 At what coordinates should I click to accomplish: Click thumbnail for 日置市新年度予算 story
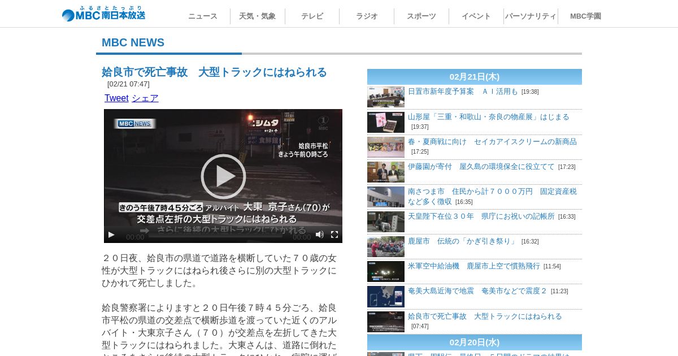pos(386,97)
